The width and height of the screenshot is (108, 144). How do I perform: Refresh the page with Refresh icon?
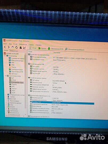(17, 47)
